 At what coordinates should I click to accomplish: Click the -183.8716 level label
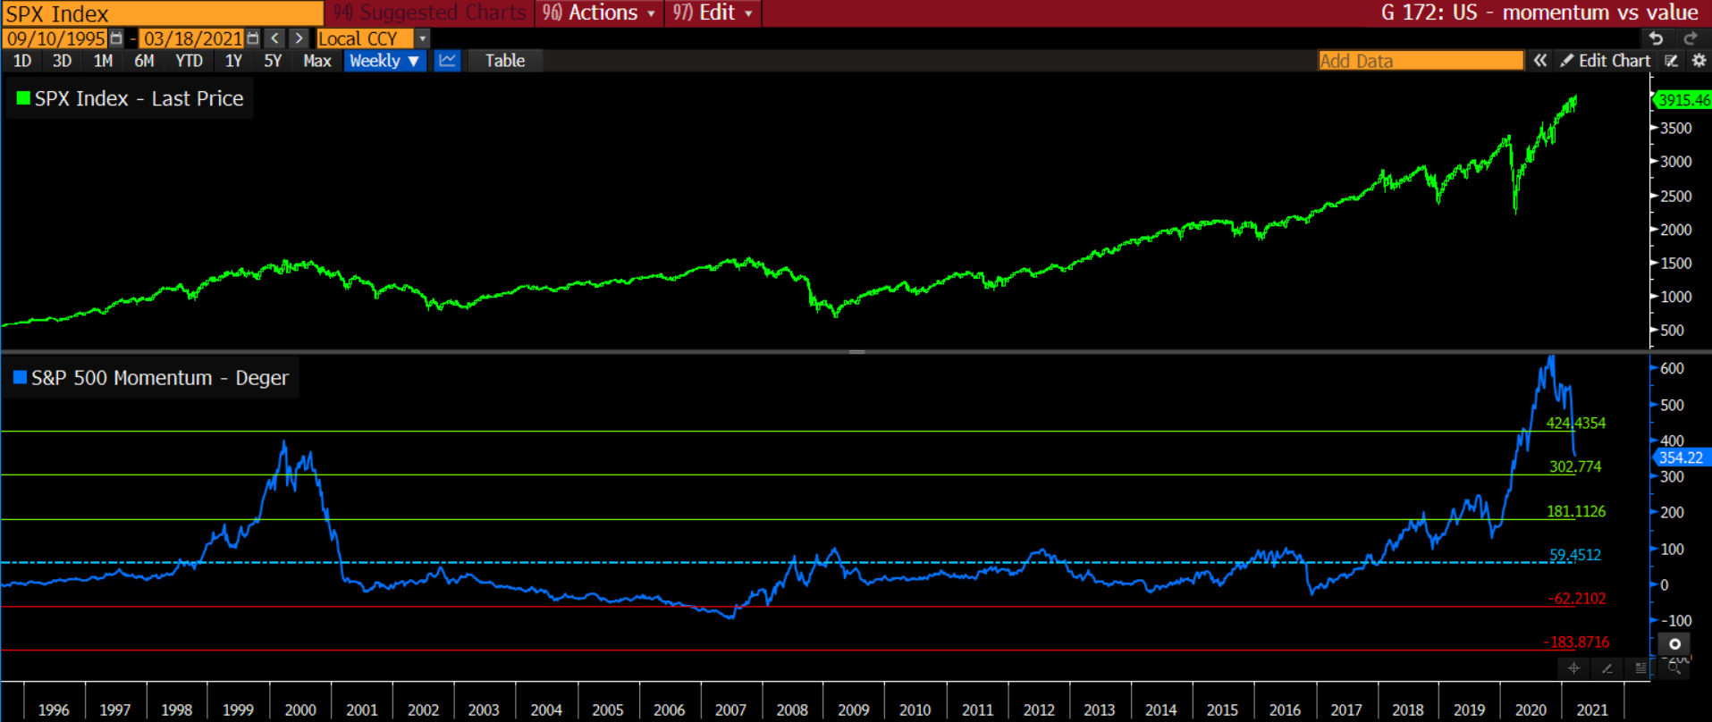1576,642
